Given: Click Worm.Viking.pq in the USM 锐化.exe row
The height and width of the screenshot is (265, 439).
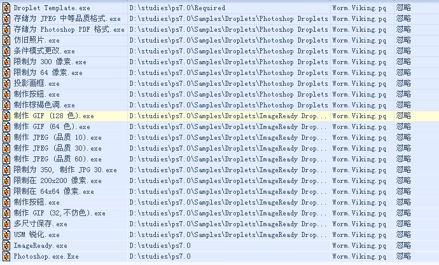Looking at the screenshot, I should 359,234.
